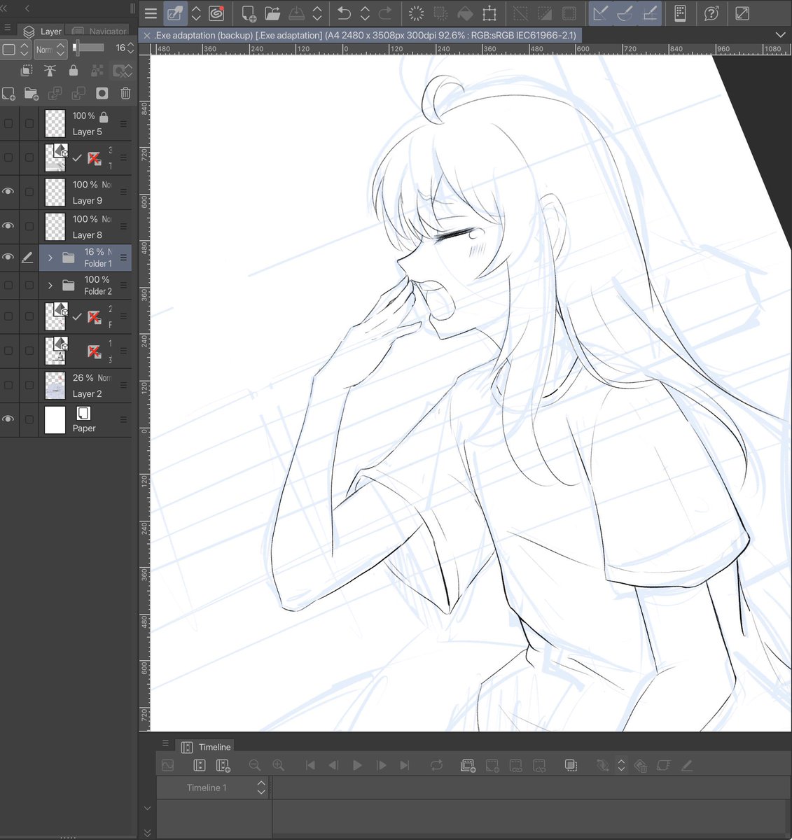Open file with the folder icon

click(272, 13)
